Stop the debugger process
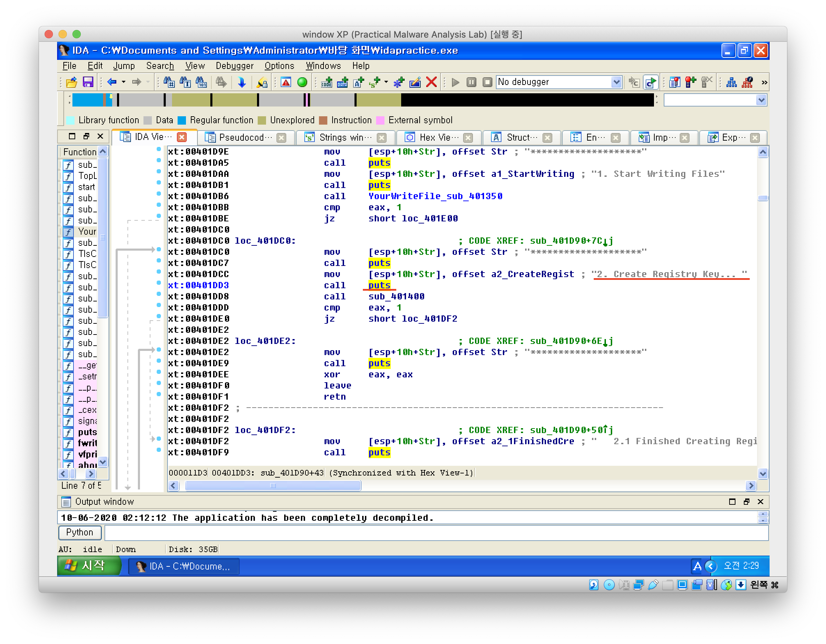Viewport: 826px width, 644px height. point(488,82)
